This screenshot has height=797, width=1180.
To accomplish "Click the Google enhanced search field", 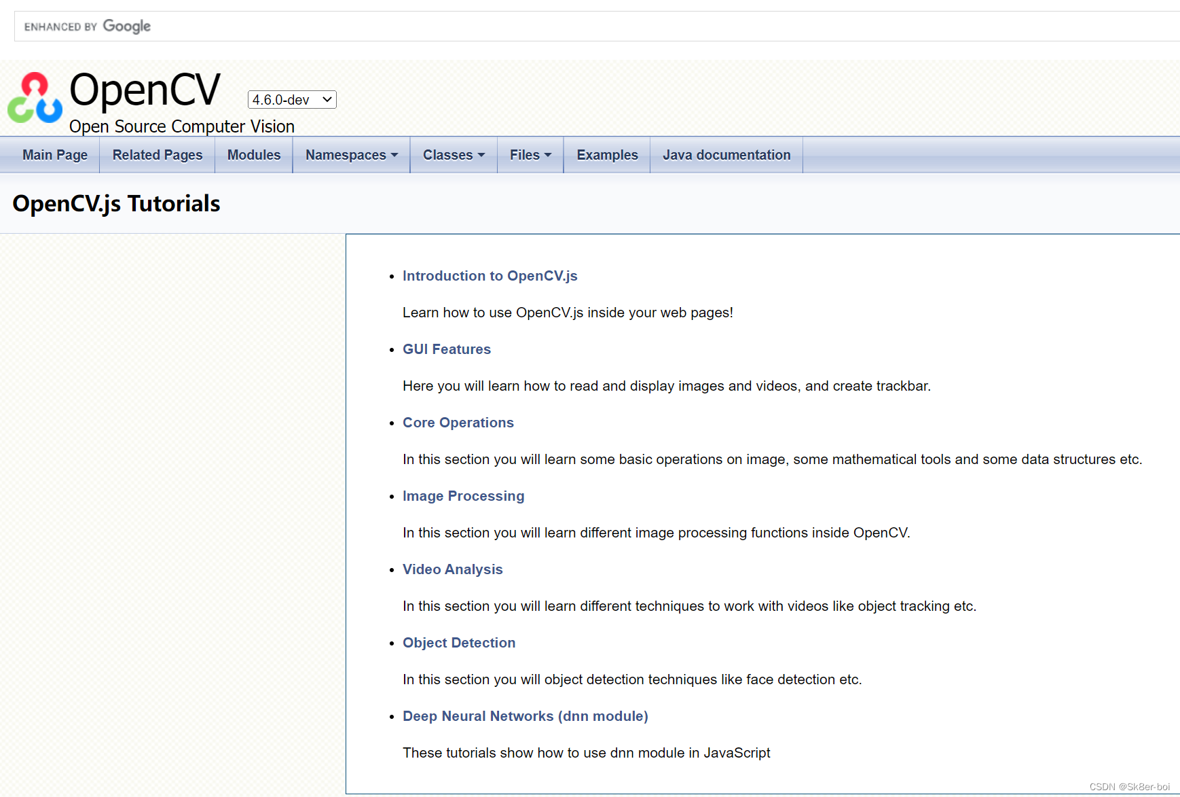I will (x=597, y=26).
